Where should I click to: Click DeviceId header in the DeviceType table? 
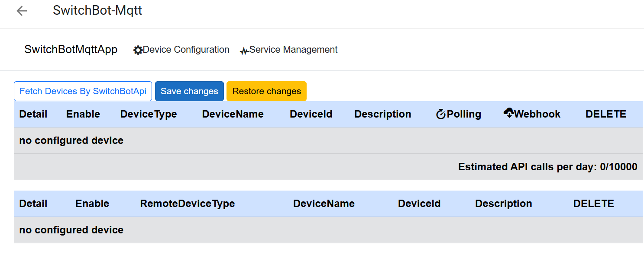pos(311,114)
